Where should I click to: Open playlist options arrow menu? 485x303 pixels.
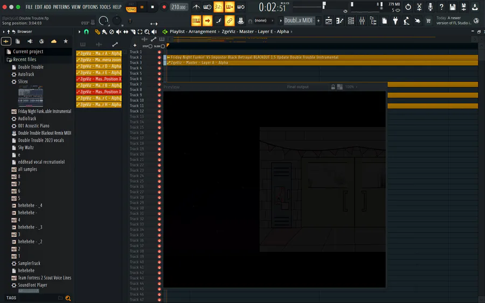coord(80,32)
